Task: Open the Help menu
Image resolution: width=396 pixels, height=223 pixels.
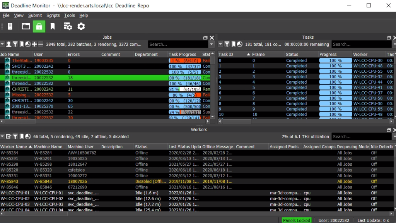Action: [84, 15]
